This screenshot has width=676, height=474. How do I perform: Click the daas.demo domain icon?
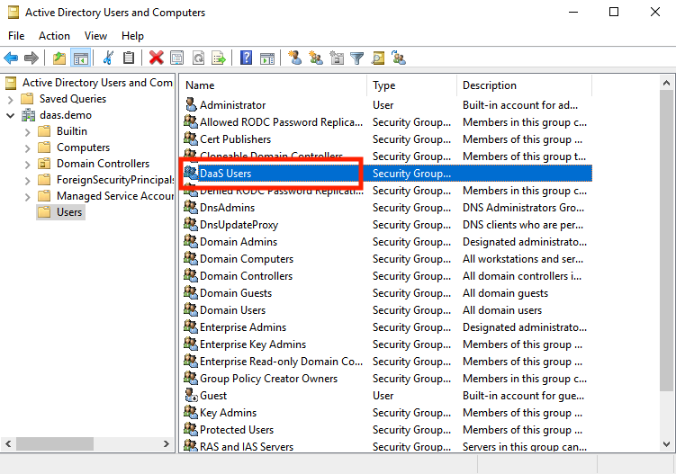point(29,115)
